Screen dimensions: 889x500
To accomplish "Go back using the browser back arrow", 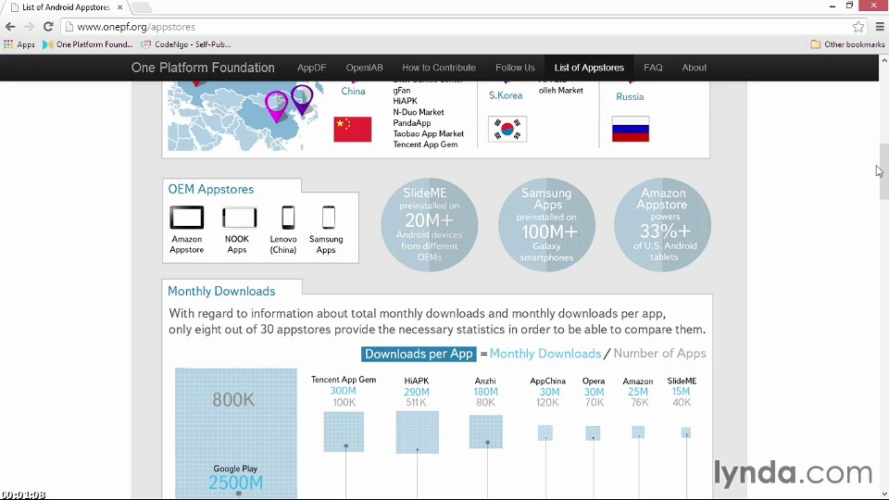I will pyautogui.click(x=10, y=27).
